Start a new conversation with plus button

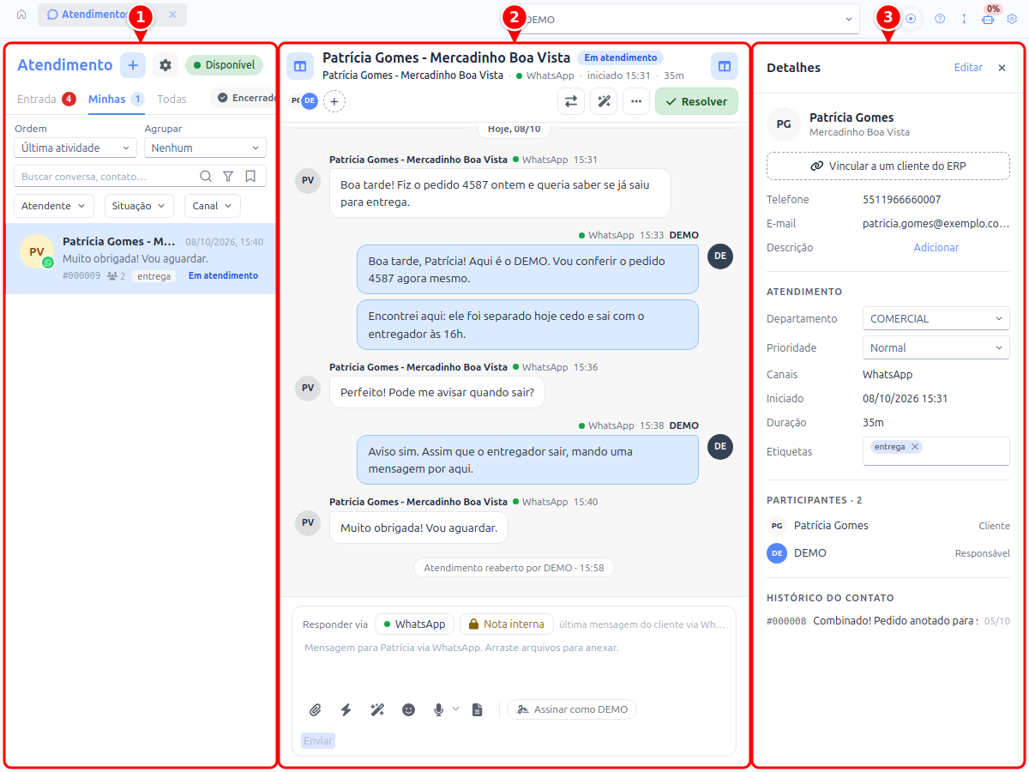[133, 65]
